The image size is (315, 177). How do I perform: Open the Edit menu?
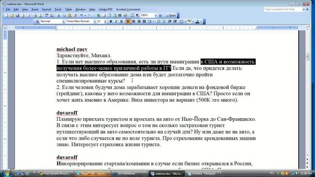click(x=16, y=9)
